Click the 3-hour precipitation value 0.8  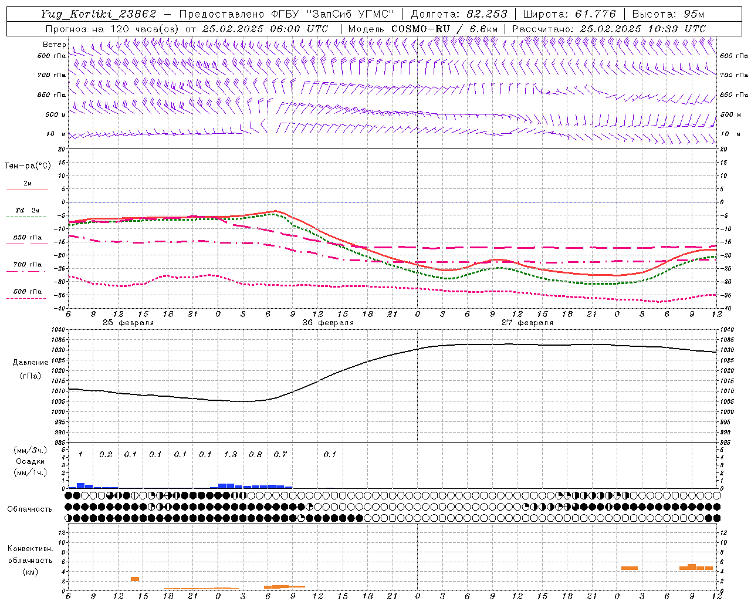tap(255, 455)
